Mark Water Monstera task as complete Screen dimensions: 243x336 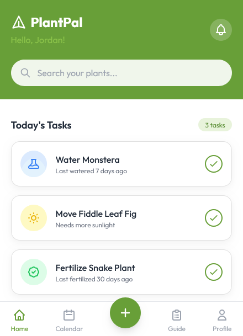coord(214,164)
